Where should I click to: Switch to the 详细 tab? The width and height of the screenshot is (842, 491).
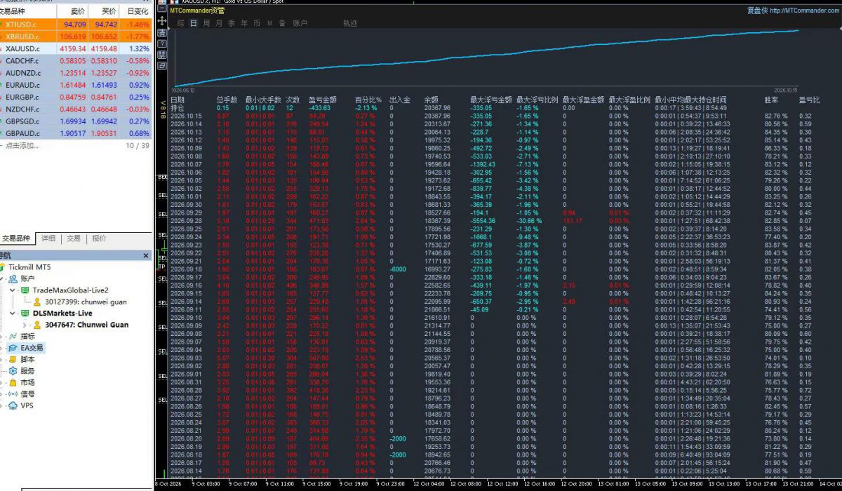click(48, 238)
